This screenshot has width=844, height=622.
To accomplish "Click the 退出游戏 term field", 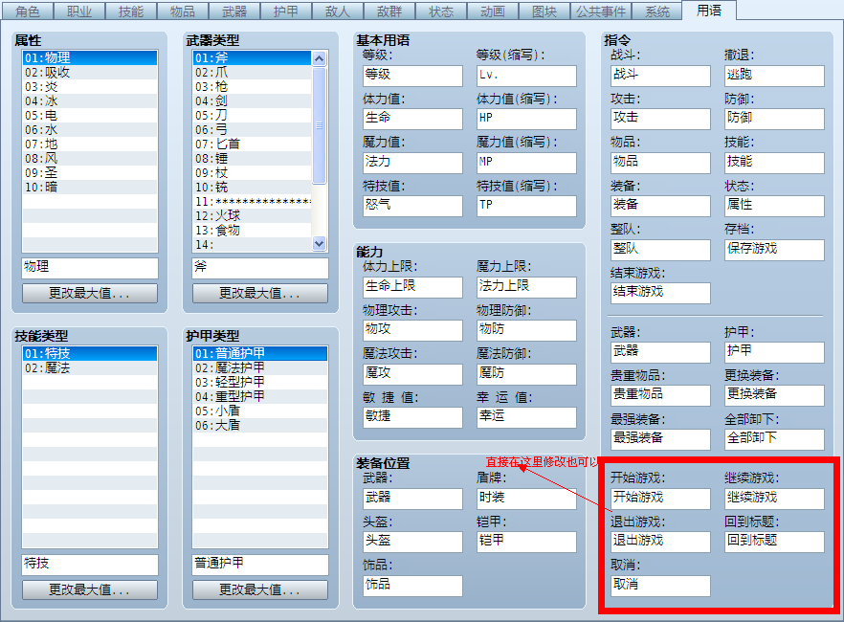I will click(x=660, y=542).
